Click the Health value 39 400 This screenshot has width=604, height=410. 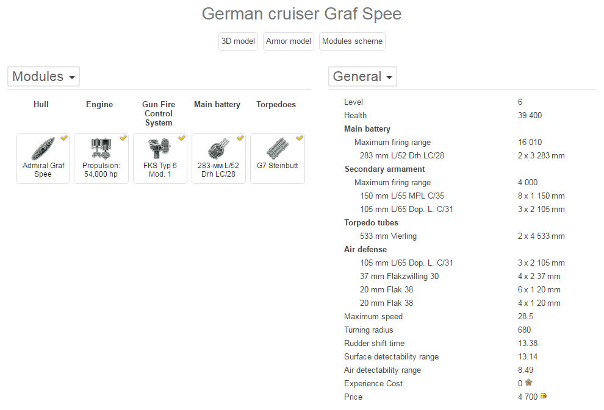tap(530, 115)
